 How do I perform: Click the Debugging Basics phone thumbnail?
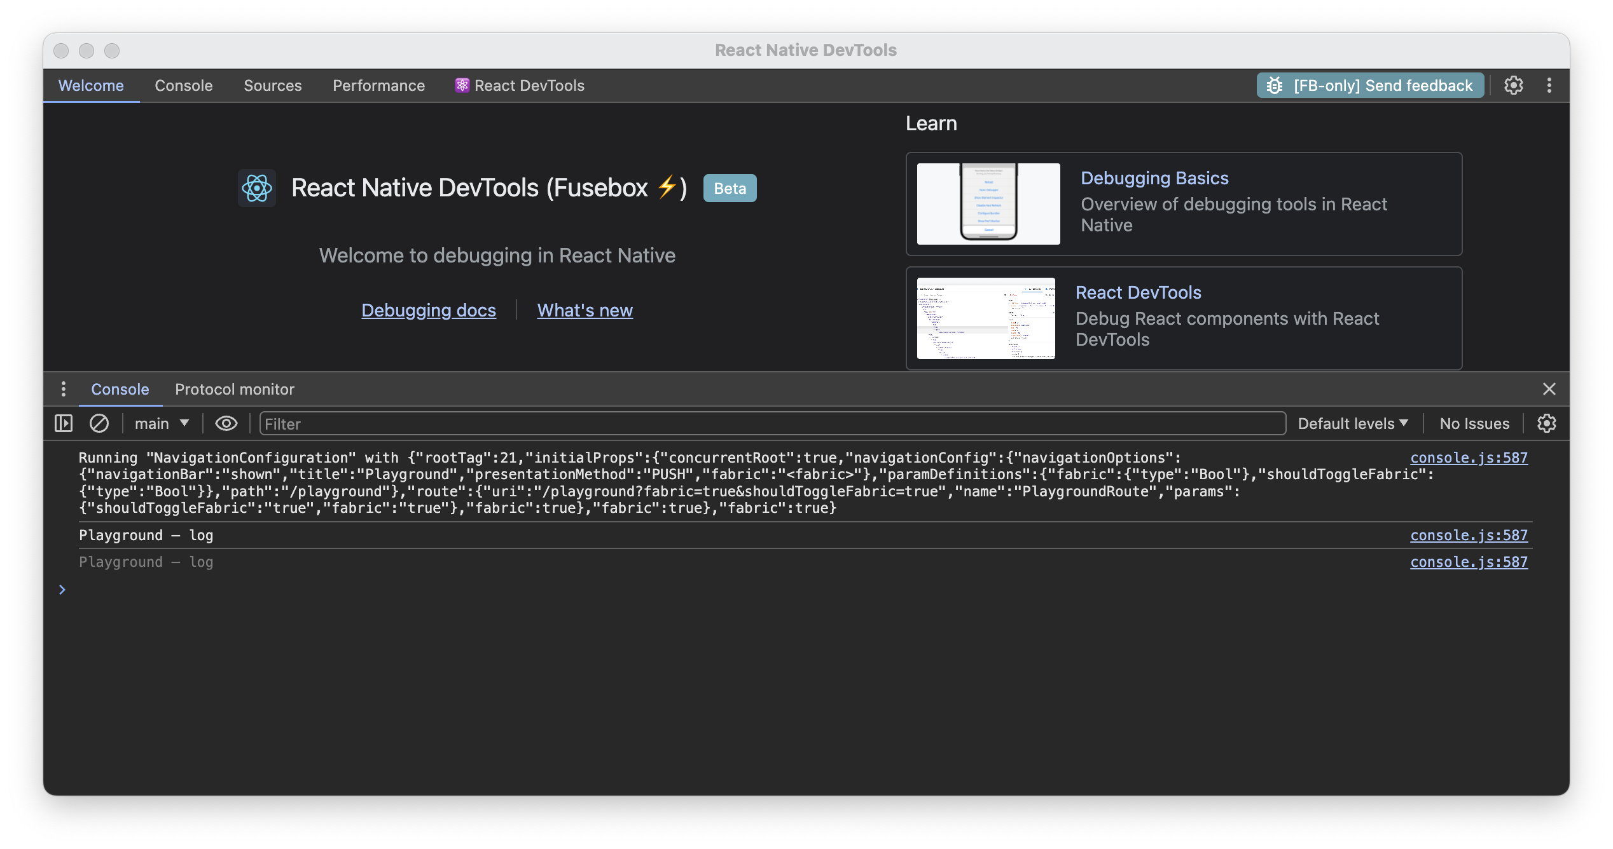tap(988, 203)
